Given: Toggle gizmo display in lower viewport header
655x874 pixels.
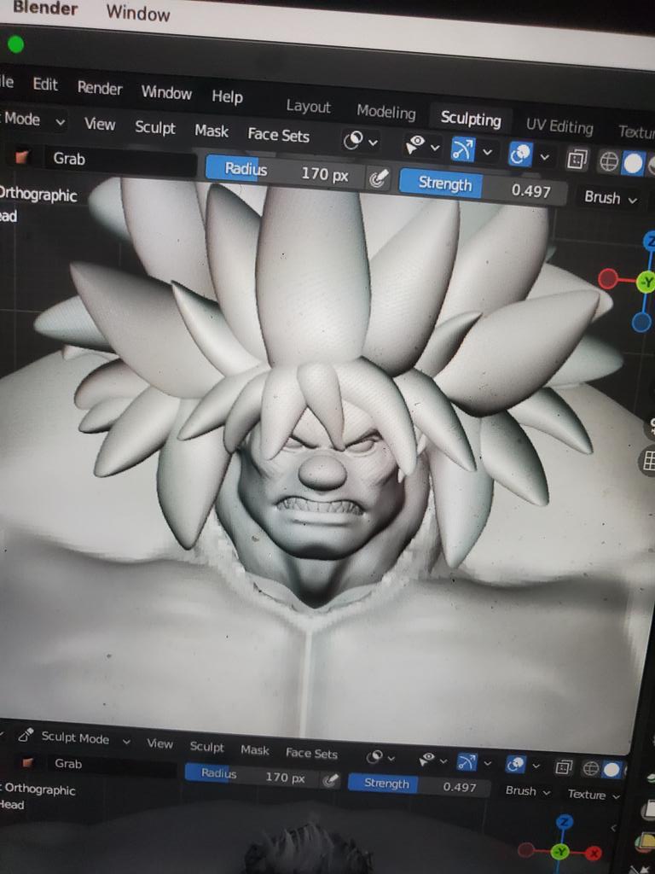Looking at the screenshot, I should (x=466, y=761).
